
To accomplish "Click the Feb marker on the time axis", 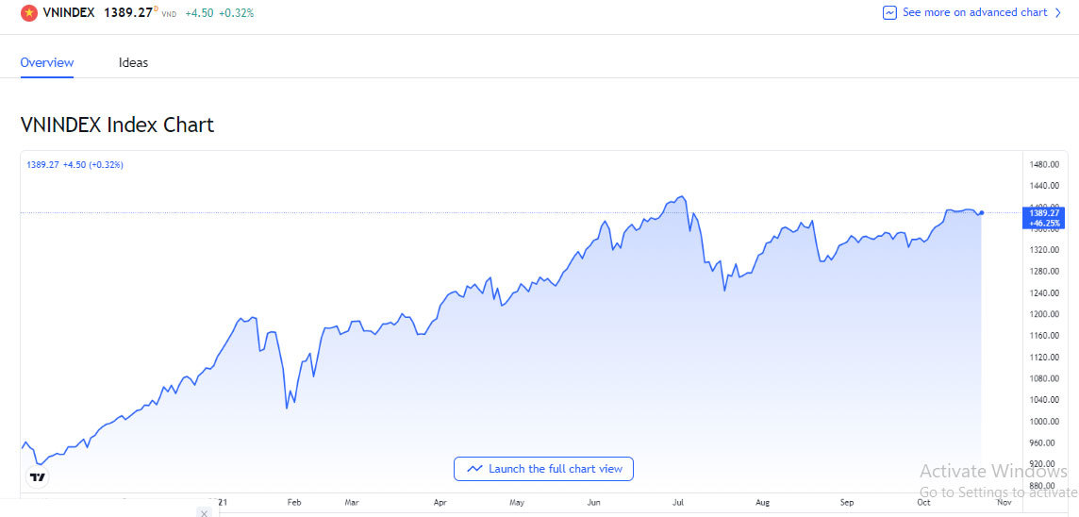I will (293, 503).
